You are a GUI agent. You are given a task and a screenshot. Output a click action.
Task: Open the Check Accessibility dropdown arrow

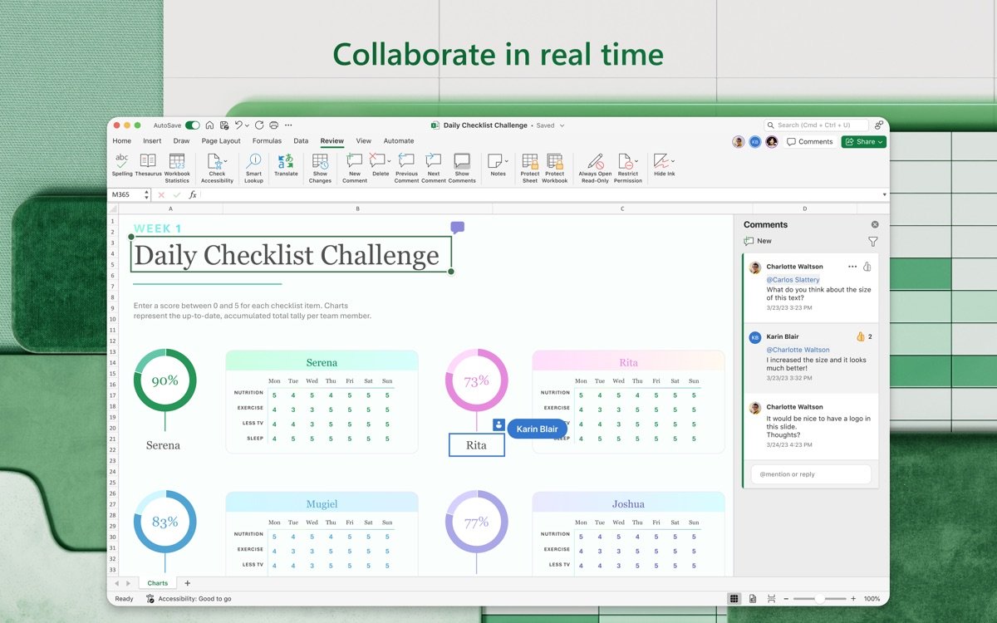click(226, 160)
